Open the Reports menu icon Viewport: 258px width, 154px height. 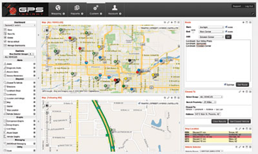click(77, 8)
